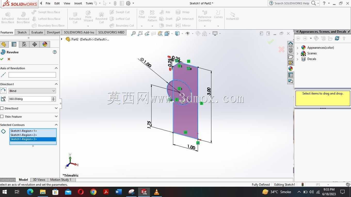
Task: Click the Search SOLIDWORKS Help box
Action: [x=292, y=3]
